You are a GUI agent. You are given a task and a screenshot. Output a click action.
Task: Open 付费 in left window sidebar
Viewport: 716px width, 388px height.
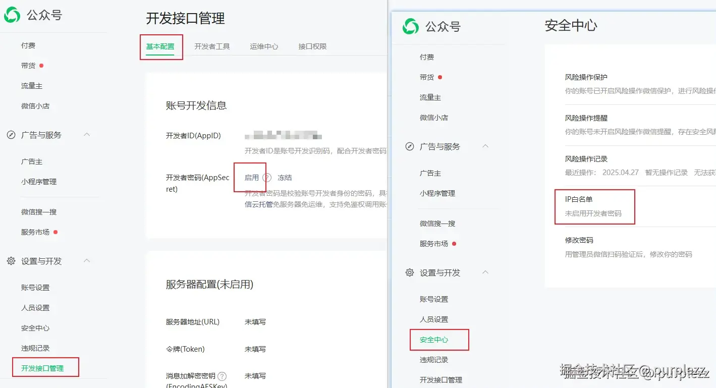pyautogui.click(x=28, y=45)
